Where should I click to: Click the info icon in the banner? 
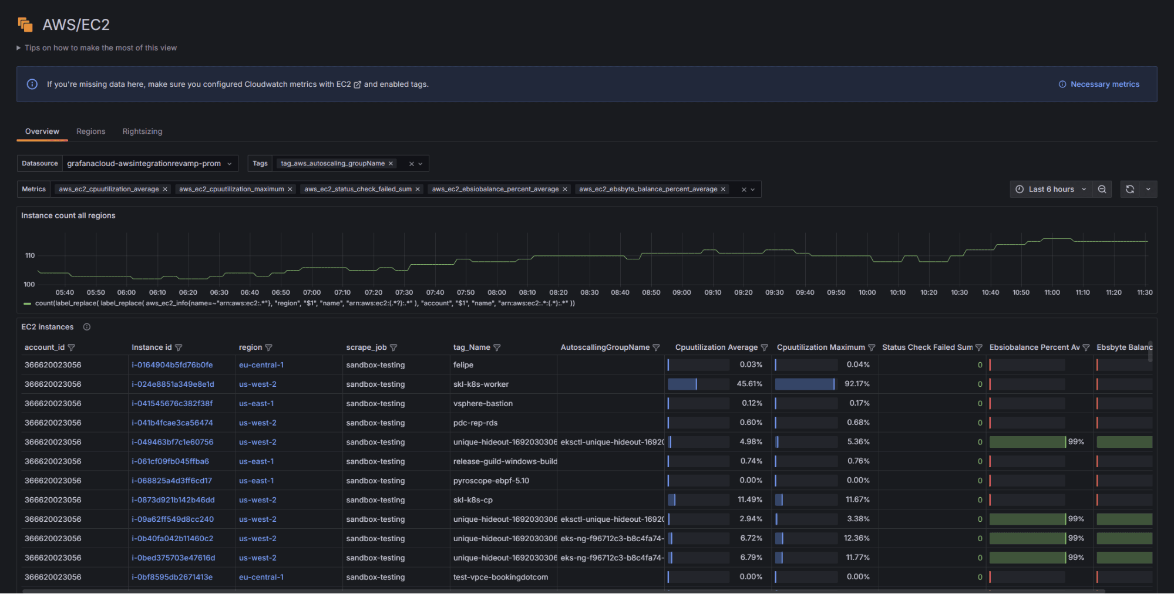[x=32, y=84]
